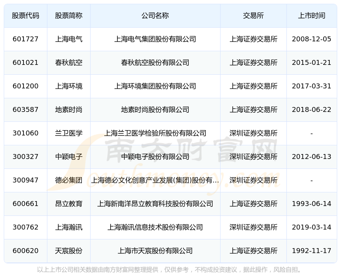
Task: Select stock code 601021
Action: 25,63
